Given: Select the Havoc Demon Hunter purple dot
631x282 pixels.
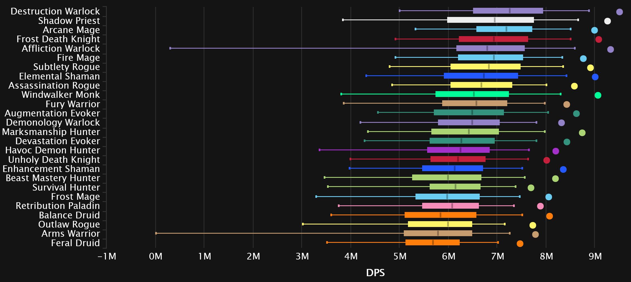Looking at the screenshot, I should (x=555, y=151).
